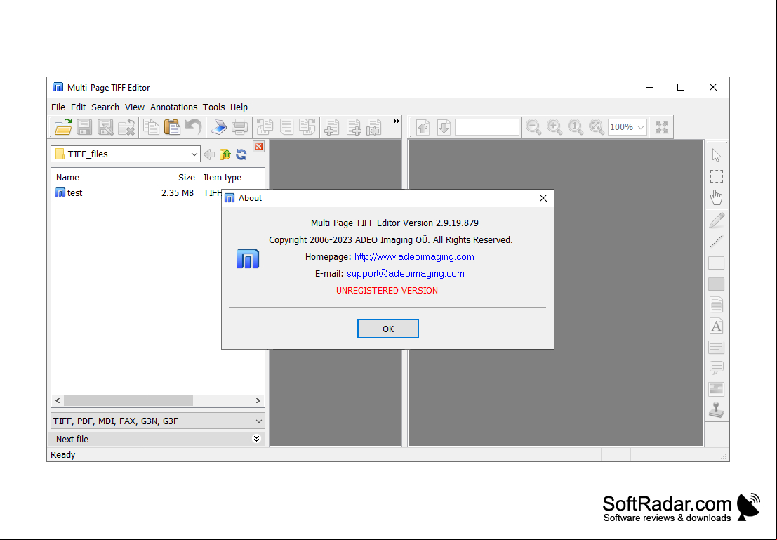The image size is (777, 540).
Task: Click the actual size 1:1 zoom icon
Action: coord(576,127)
